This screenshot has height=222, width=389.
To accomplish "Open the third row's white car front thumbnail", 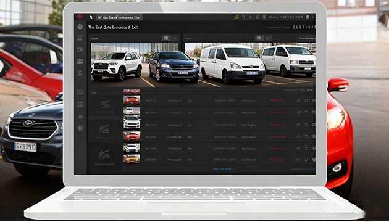I will point(132,123).
